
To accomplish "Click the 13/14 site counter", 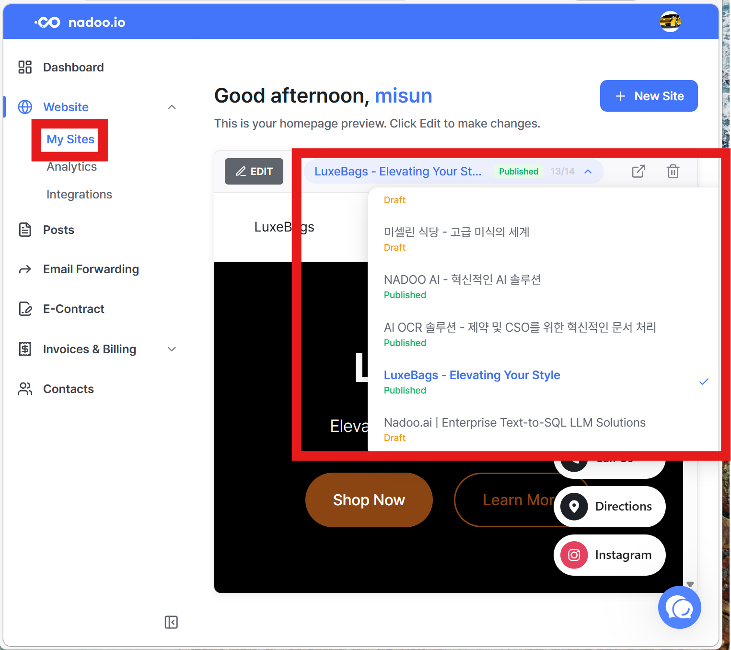I will (x=562, y=172).
